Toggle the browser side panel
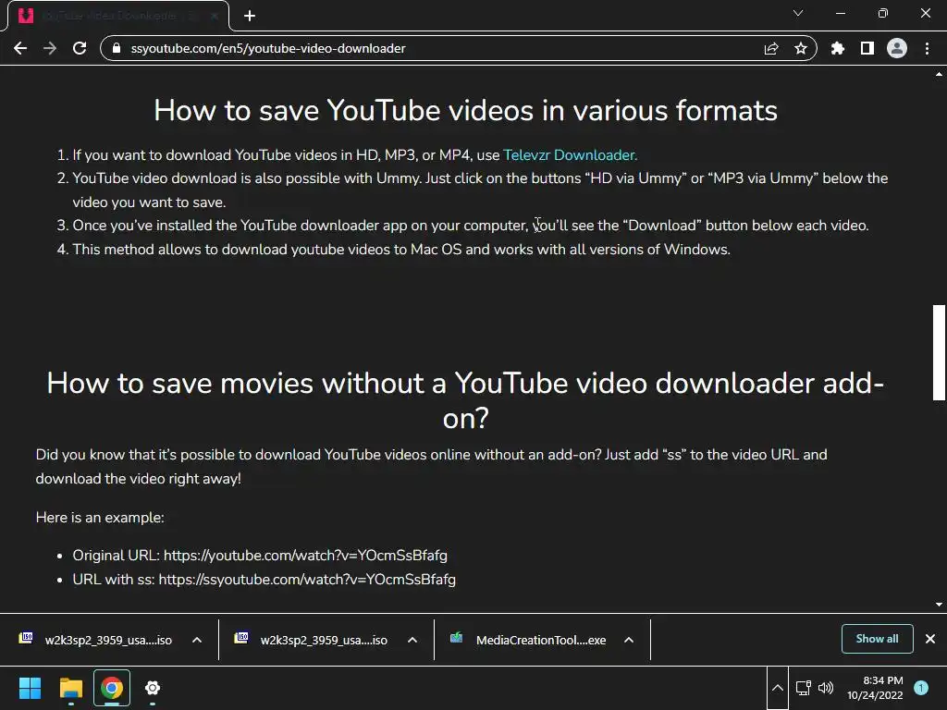947x710 pixels. [867, 48]
